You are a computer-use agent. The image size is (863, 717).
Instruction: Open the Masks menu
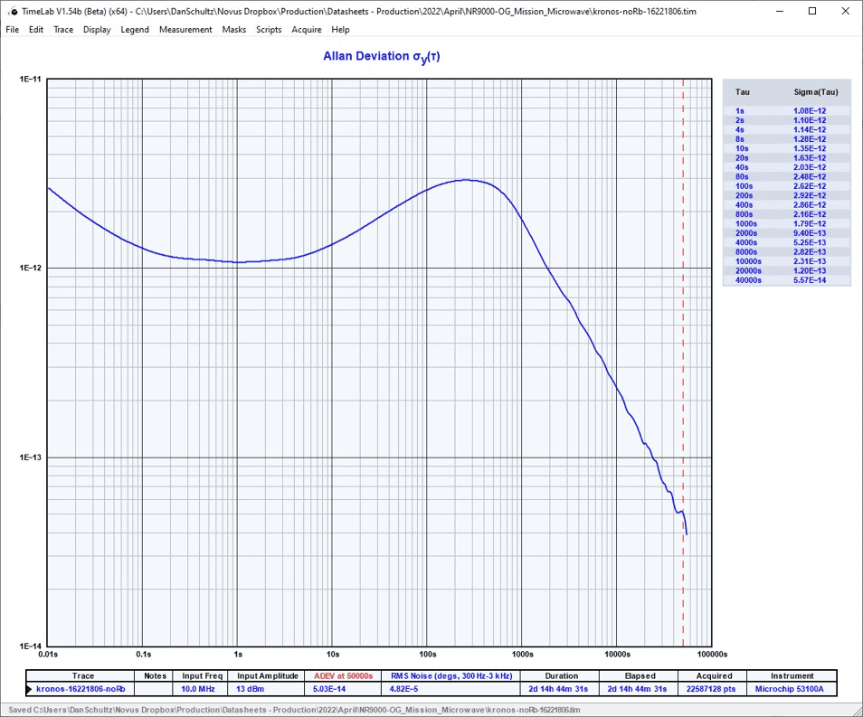(x=233, y=30)
